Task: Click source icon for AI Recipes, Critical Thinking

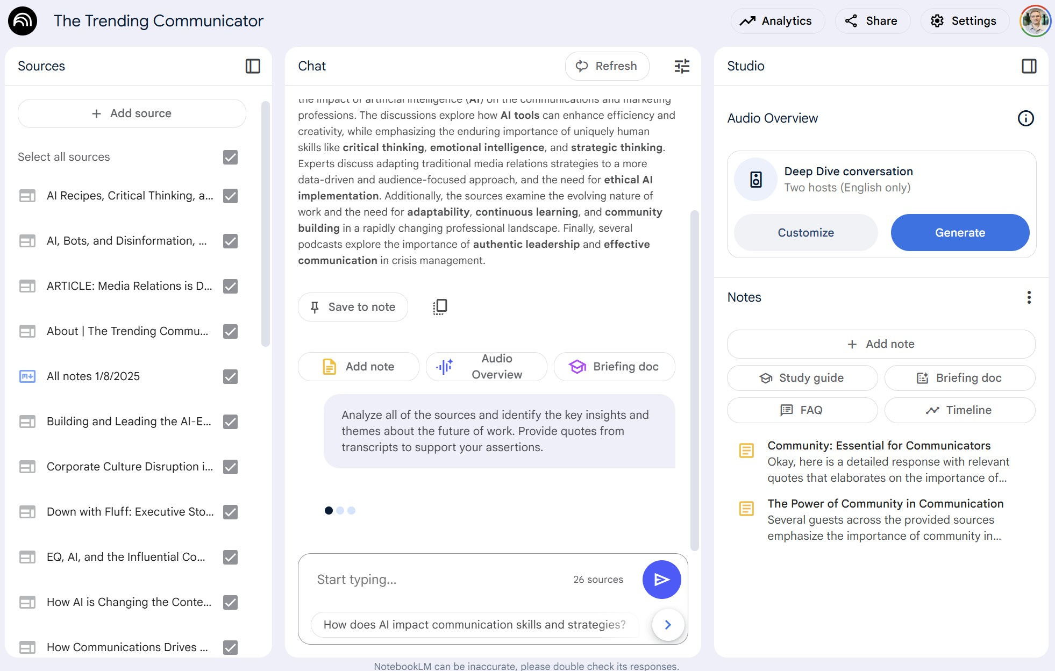Action: pos(27,196)
